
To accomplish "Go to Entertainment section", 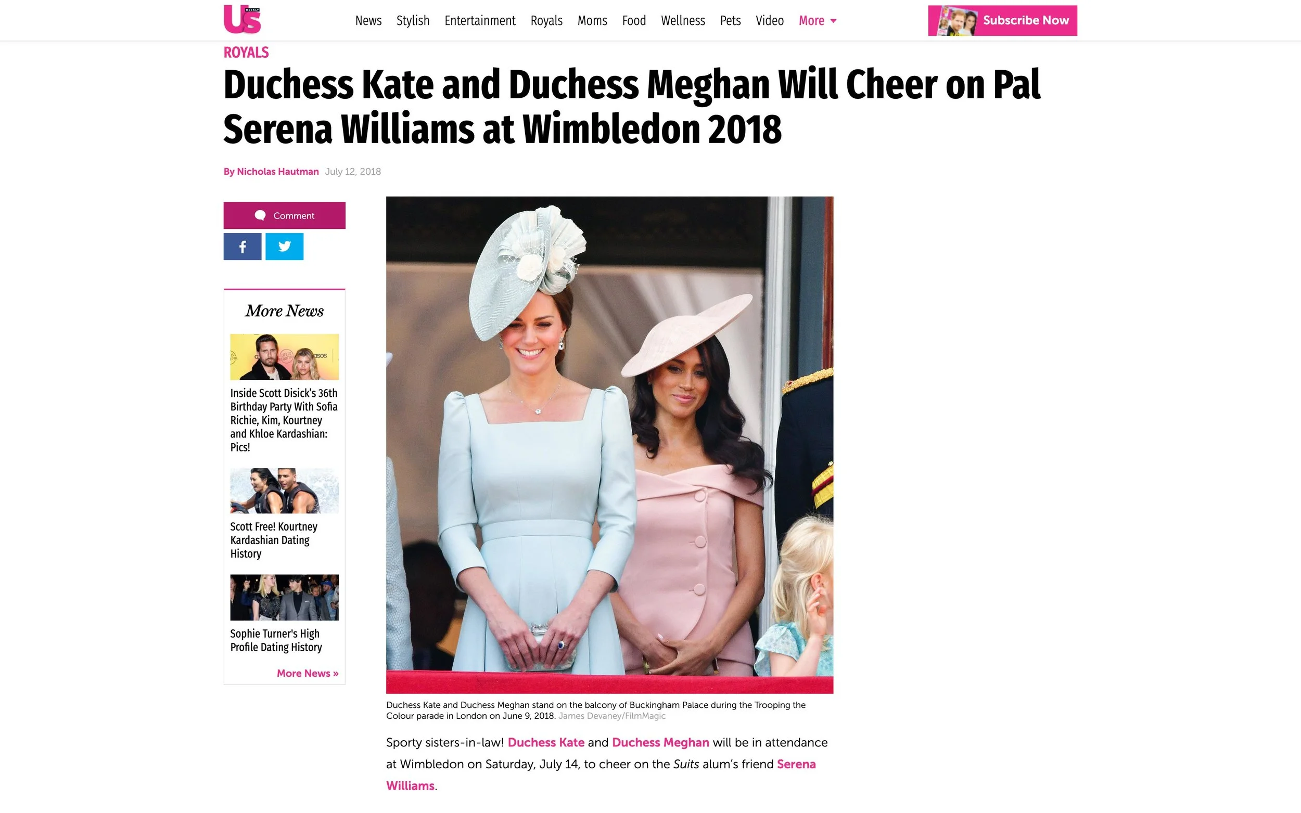I will click(480, 20).
